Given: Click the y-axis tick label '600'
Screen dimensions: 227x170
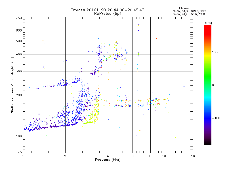Looking at the screenshot, I should tap(19, 30).
